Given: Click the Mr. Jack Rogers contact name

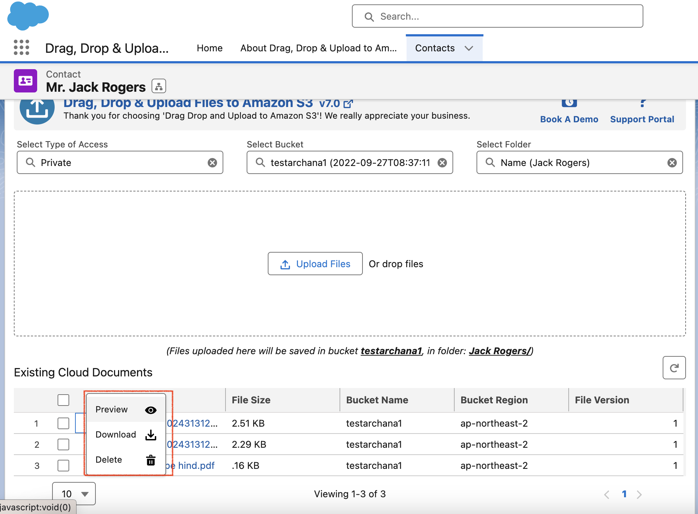Looking at the screenshot, I should pyautogui.click(x=96, y=87).
